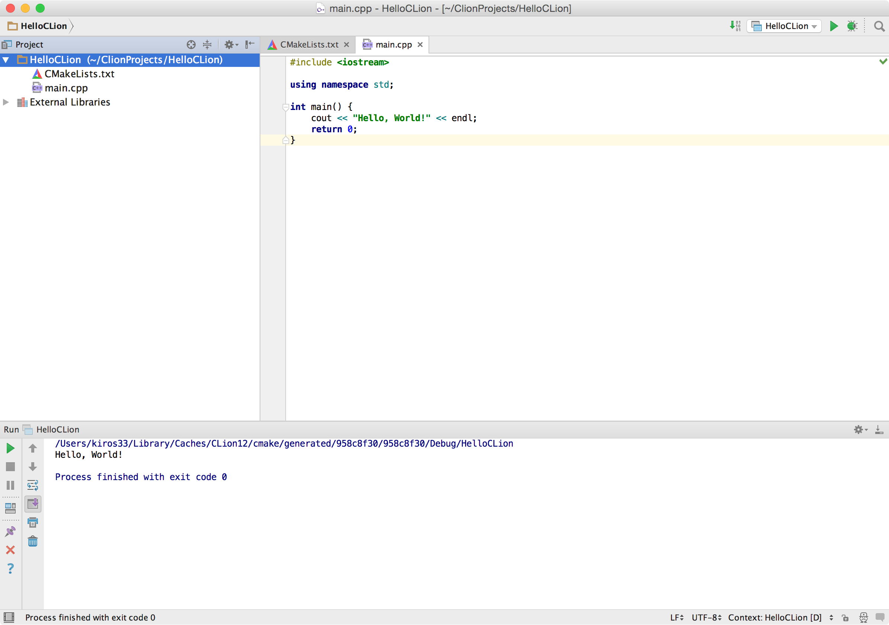The height and width of the screenshot is (625, 889).
Task: Close Run tab with red X
Action: [x=10, y=550]
